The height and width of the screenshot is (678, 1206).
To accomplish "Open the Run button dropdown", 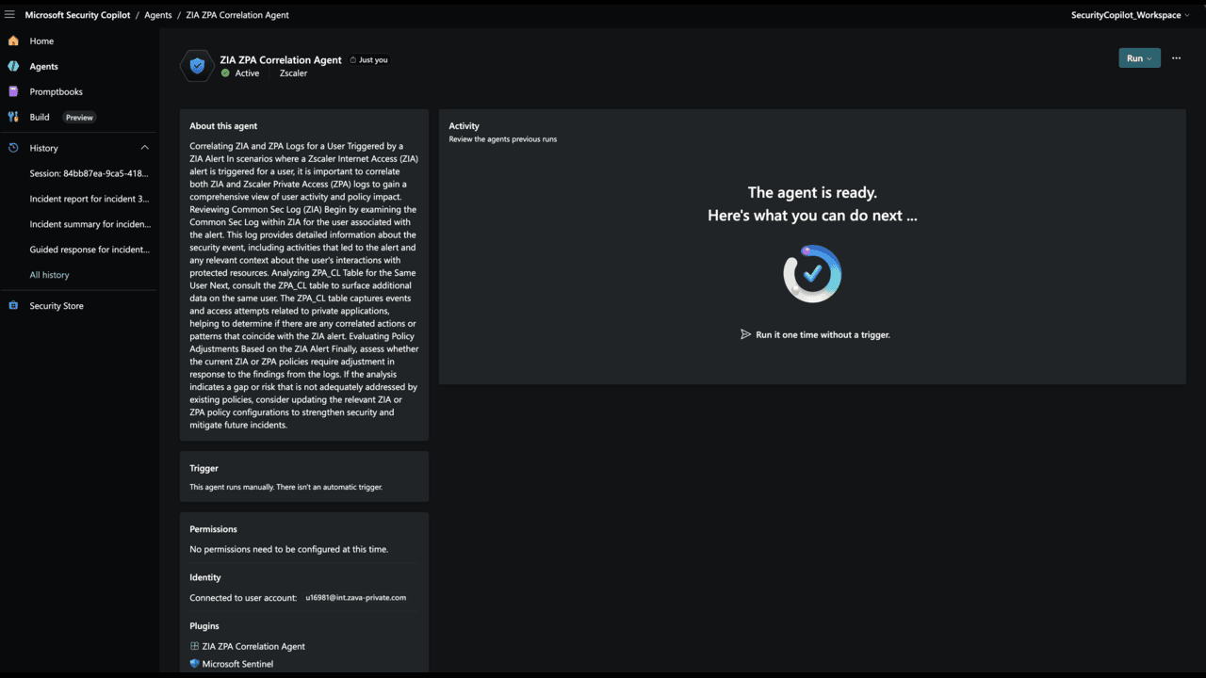I will [1139, 58].
